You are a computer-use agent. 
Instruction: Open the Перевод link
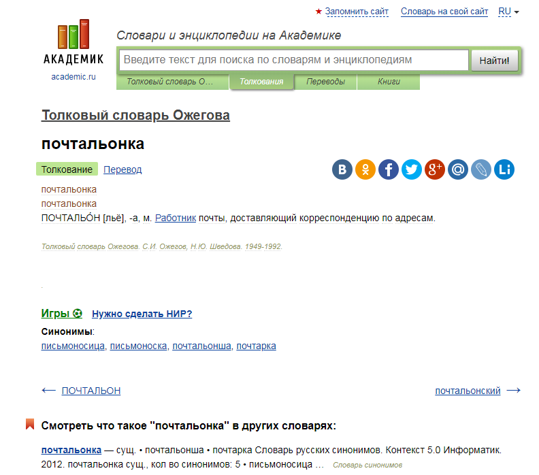coord(122,169)
